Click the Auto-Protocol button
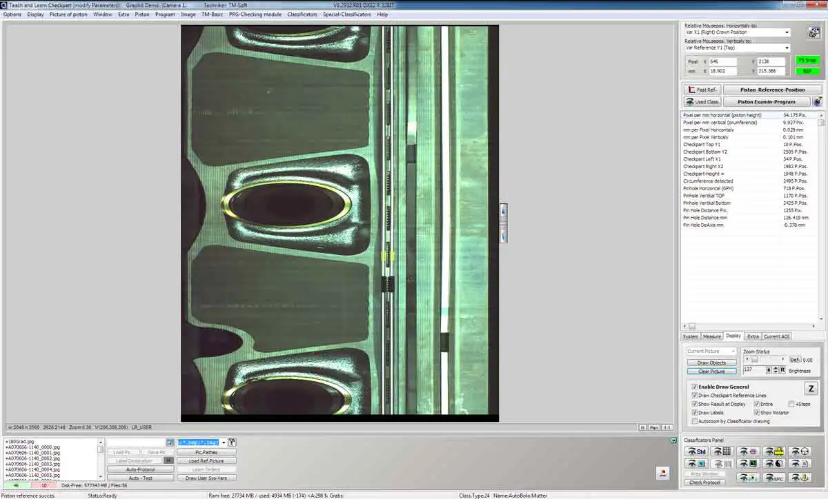 click(140, 469)
